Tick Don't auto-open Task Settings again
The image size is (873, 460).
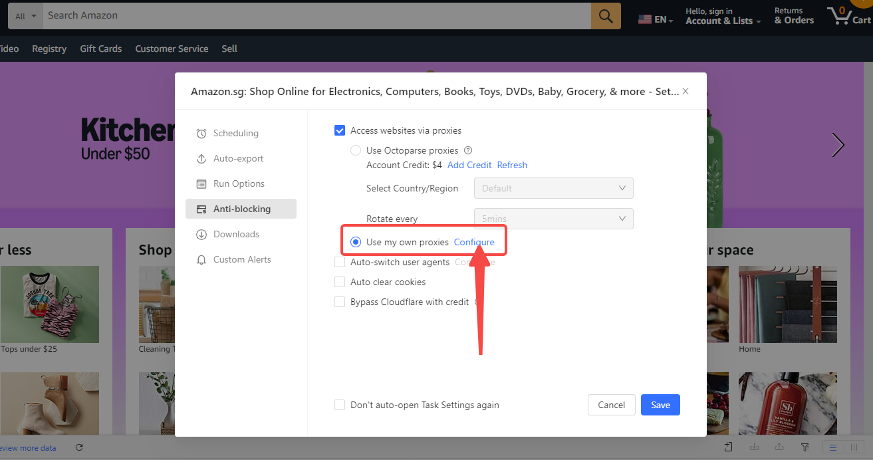340,405
